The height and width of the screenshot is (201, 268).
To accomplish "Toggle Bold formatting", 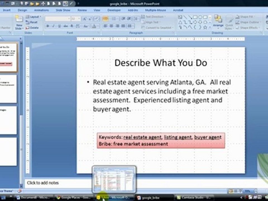I will tap(48, 26).
